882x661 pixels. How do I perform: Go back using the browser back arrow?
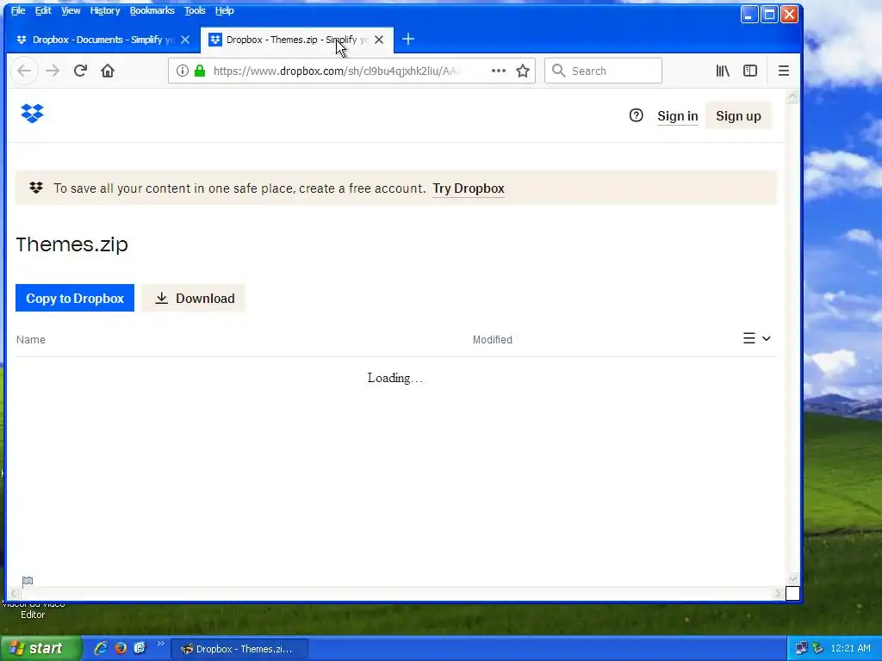click(24, 71)
